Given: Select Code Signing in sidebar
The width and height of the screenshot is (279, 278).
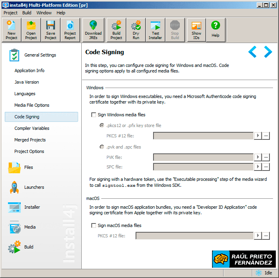Looking at the screenshot, I should click(41, 117).
